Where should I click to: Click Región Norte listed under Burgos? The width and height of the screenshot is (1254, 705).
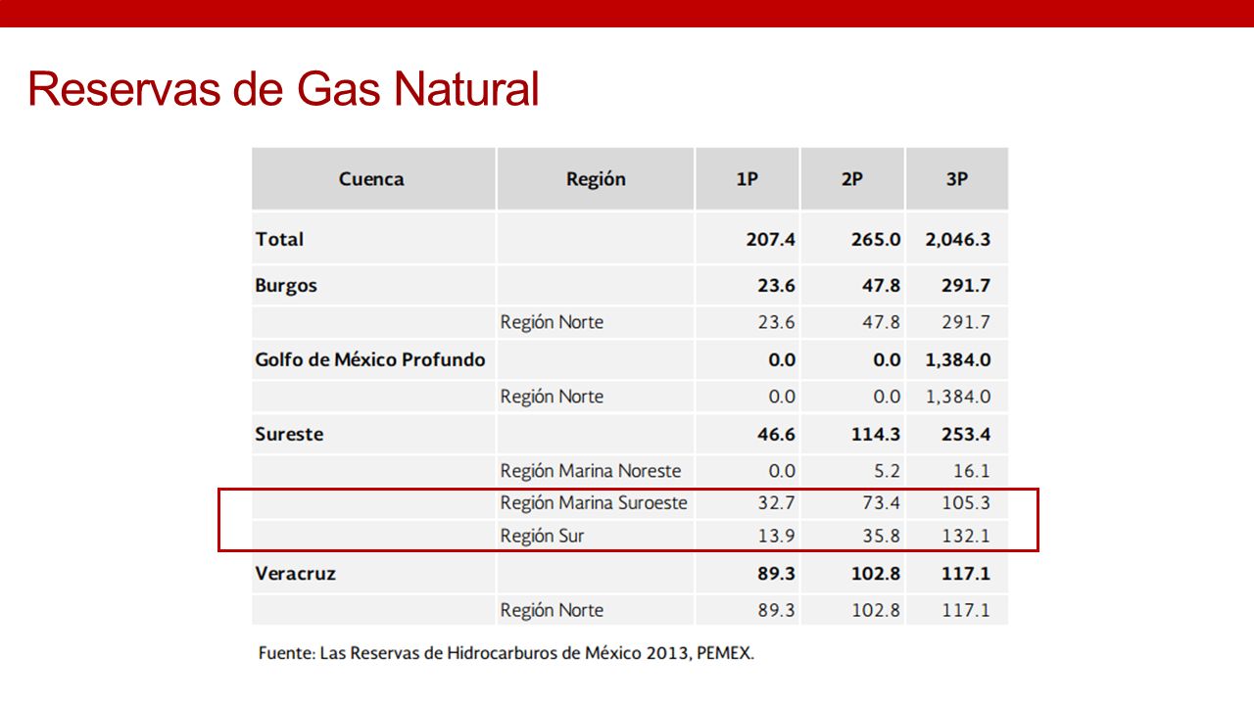point(552,322)
